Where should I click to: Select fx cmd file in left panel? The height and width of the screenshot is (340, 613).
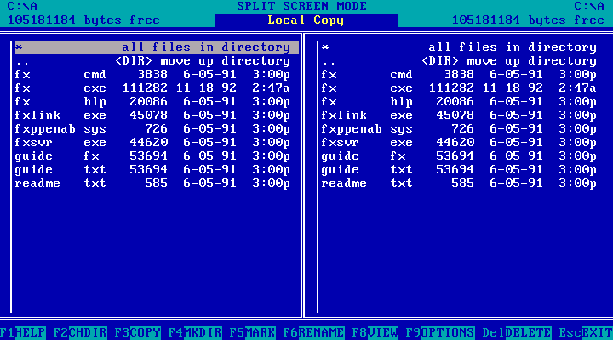(x=153, y=75)
